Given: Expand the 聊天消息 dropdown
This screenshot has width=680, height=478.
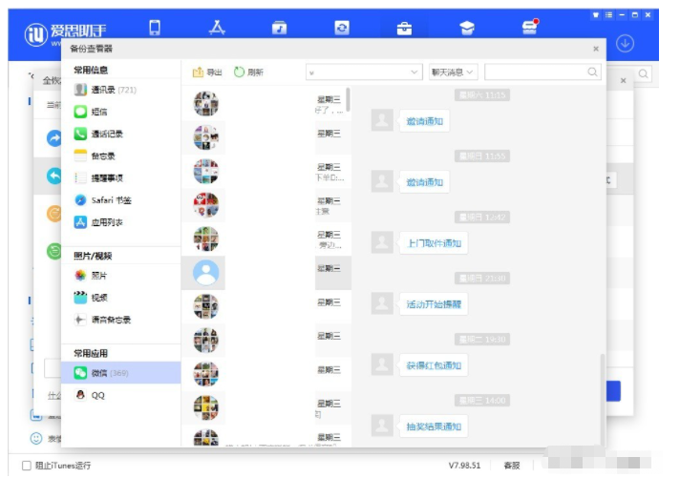Looking at the screenshot, I should [x=453, y=73].
